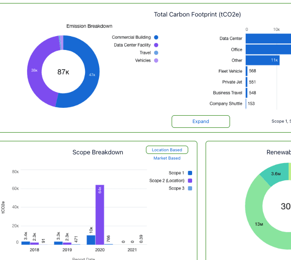Click the Scope 2 (Location) legend label
The width and height of the screenshot is (291, 260).
tap(167, 180)
